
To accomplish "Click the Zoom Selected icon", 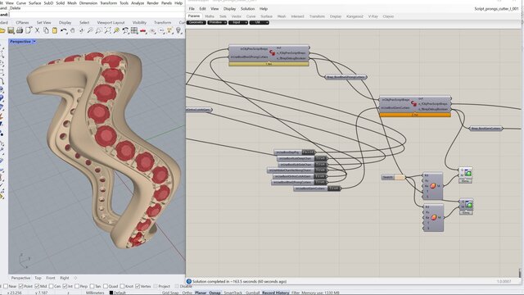I will (x=116, y=31).
